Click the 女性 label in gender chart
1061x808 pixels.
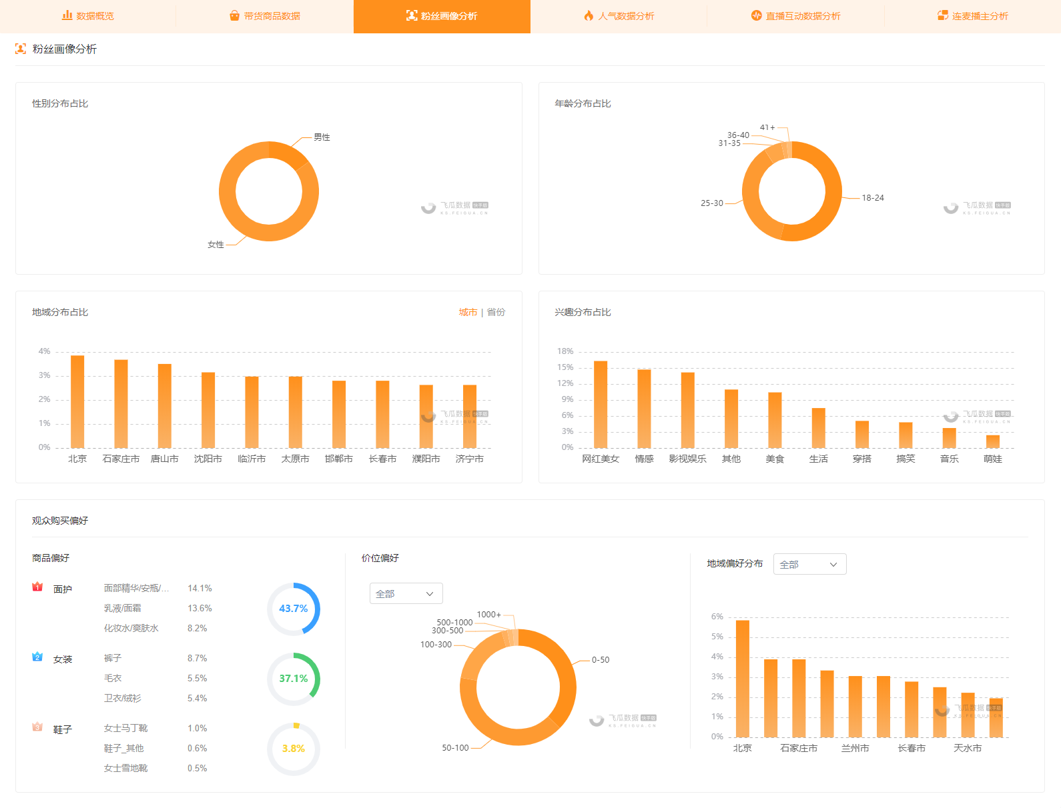click(216, 245)
